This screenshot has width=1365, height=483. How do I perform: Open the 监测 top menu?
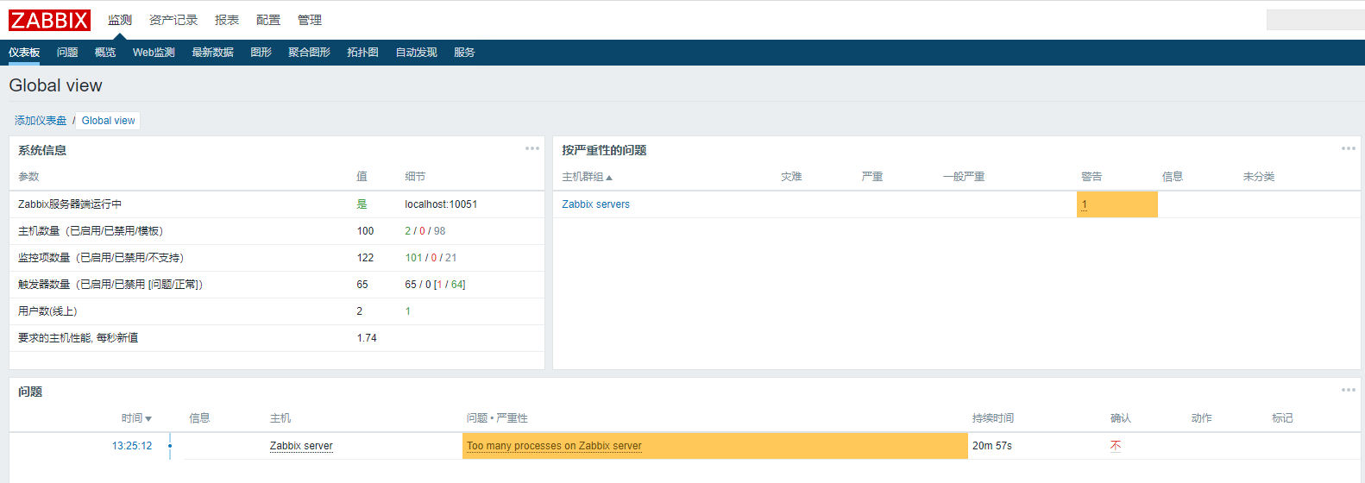pos(120,20)
